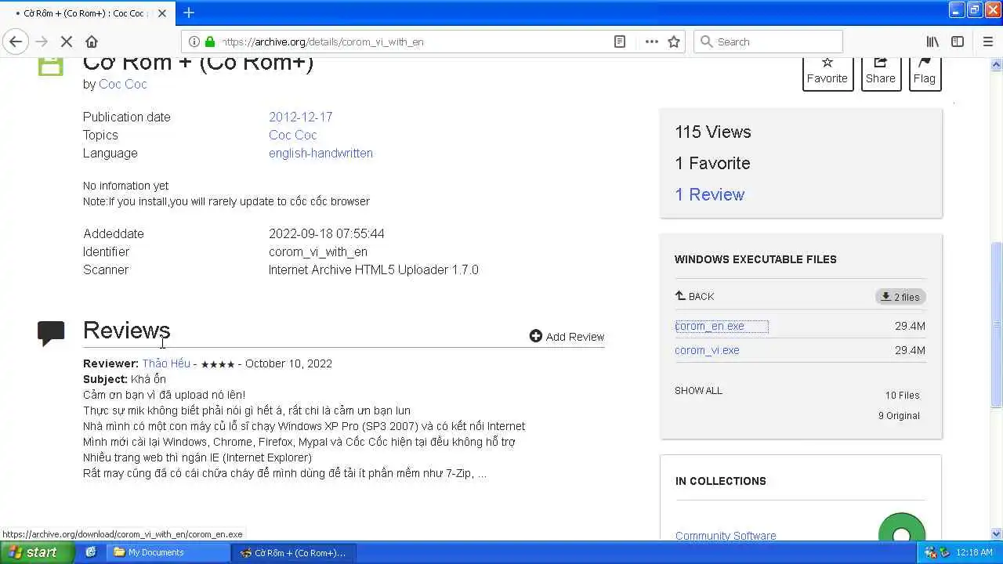The width and height of the screenshot is (1003, 564).
Task: Click the Reviews speech bubble icon
Action: pyautogui.click(x=51, y=333)
